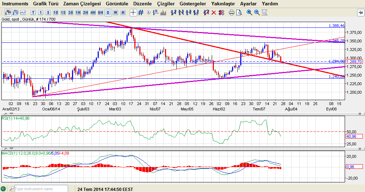365x192 pixels.
Task: Switch to 8H timeframe
Action: (x=100, y=12)
